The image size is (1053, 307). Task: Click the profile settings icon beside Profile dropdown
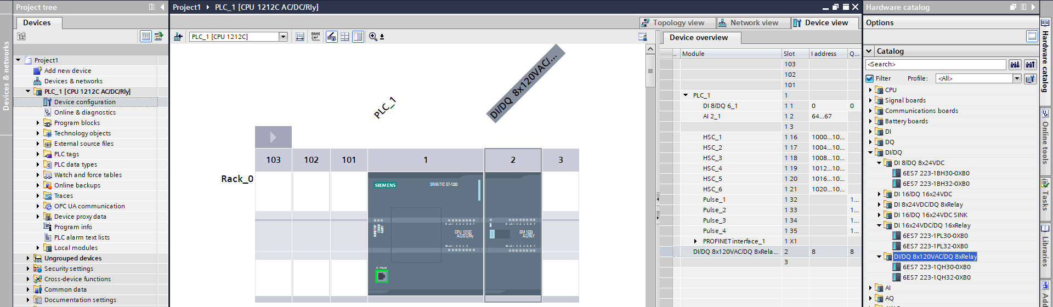coord(1030,78)
